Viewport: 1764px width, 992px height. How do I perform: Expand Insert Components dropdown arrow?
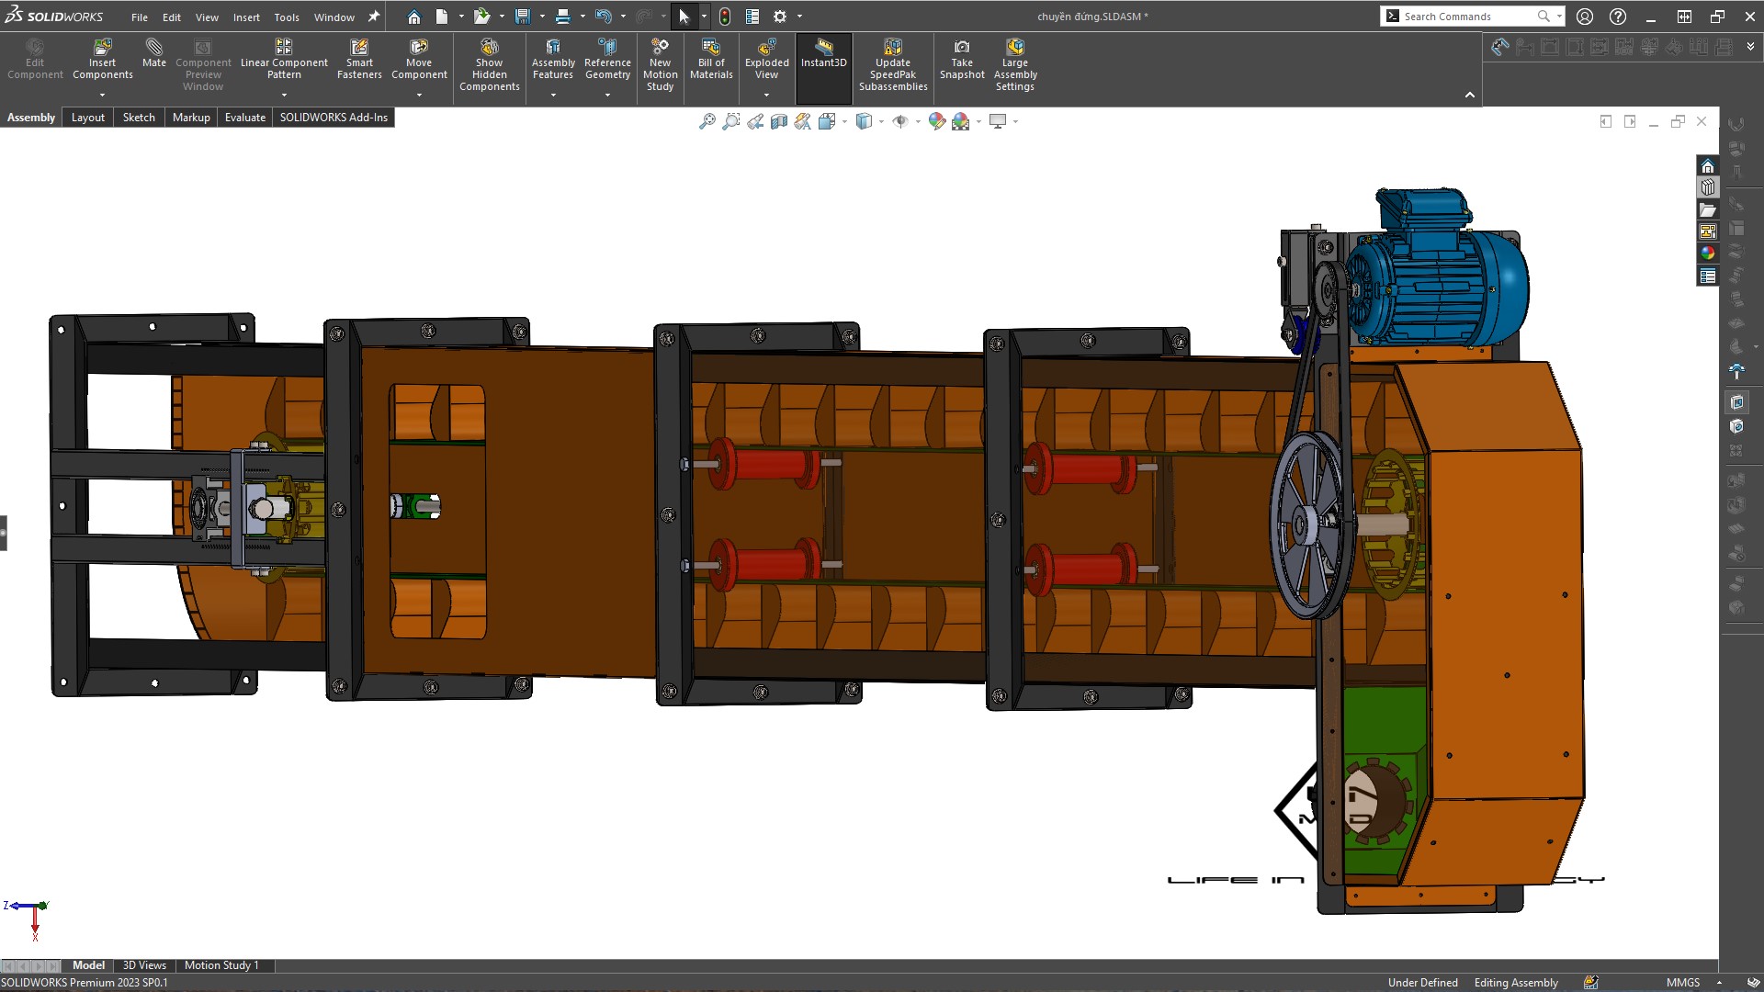point(102,95)
